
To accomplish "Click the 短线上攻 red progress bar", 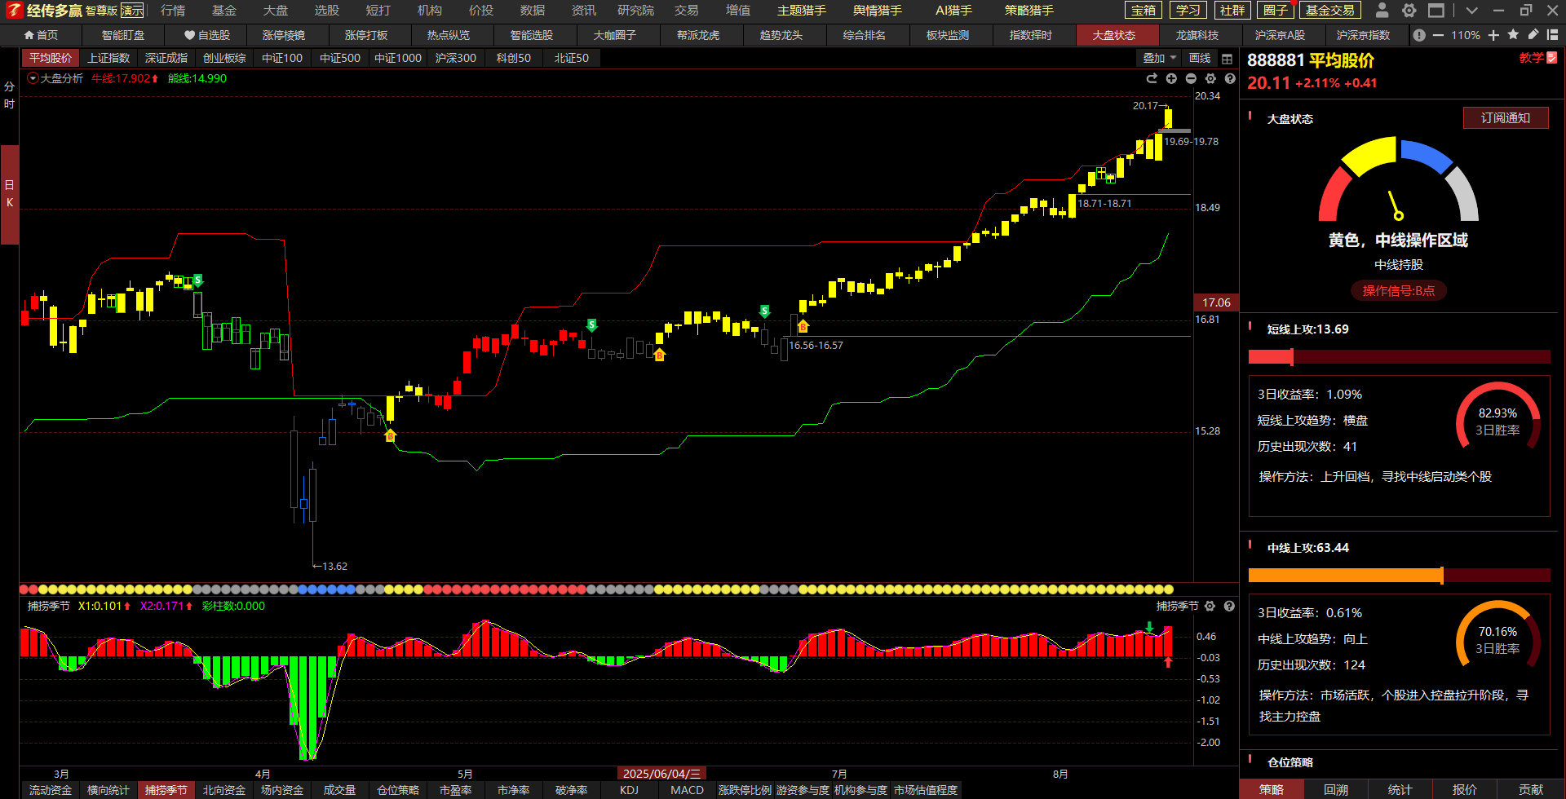I will [1400, 356].
